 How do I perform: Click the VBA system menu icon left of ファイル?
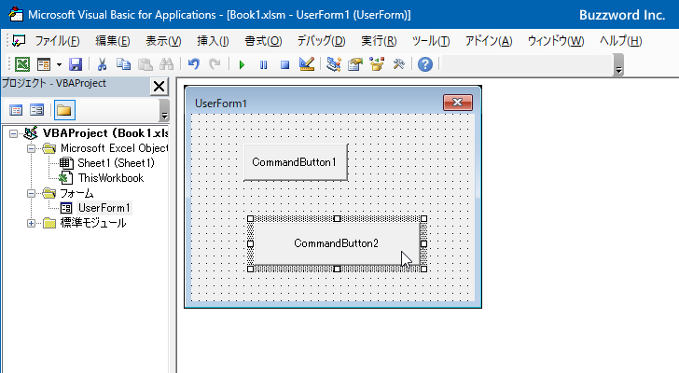point(19,41)
